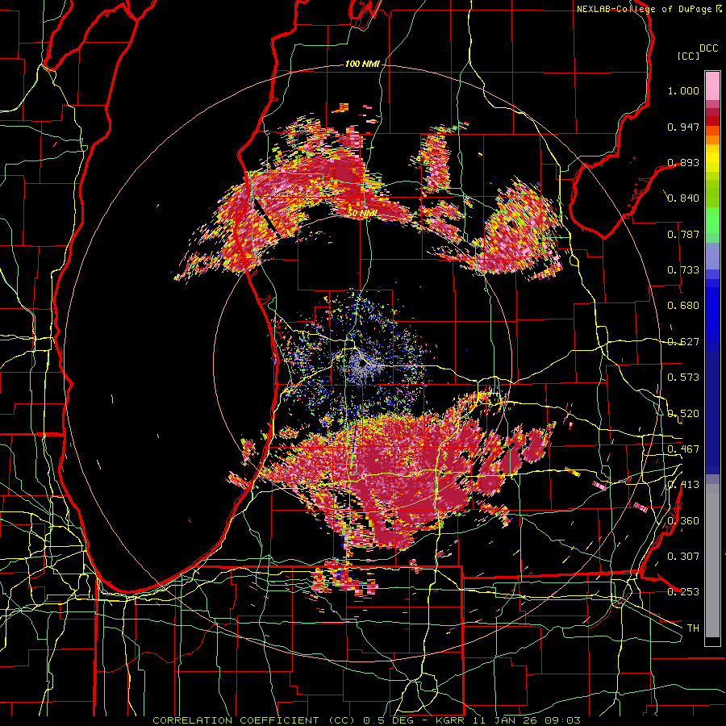Click the 50 NMI range ring label
The image size is (726, 726).
(x=362, y=214)
